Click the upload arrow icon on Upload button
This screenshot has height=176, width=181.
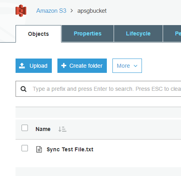click(22, 66)
